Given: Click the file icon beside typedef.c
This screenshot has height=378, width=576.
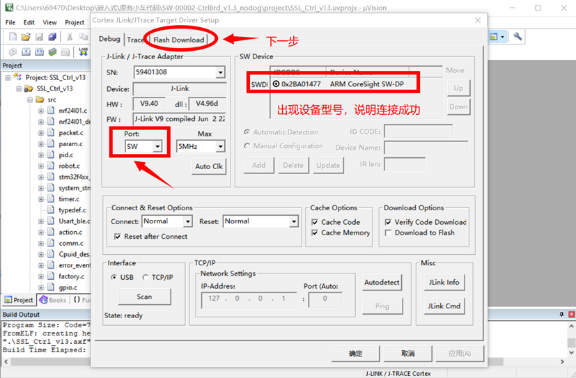Looking at the screenshot, I should 51,210.
